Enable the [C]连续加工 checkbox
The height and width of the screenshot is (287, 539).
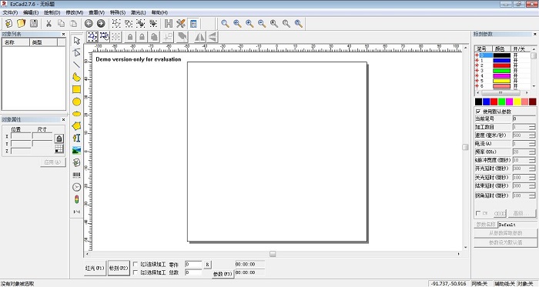(136, 265)
